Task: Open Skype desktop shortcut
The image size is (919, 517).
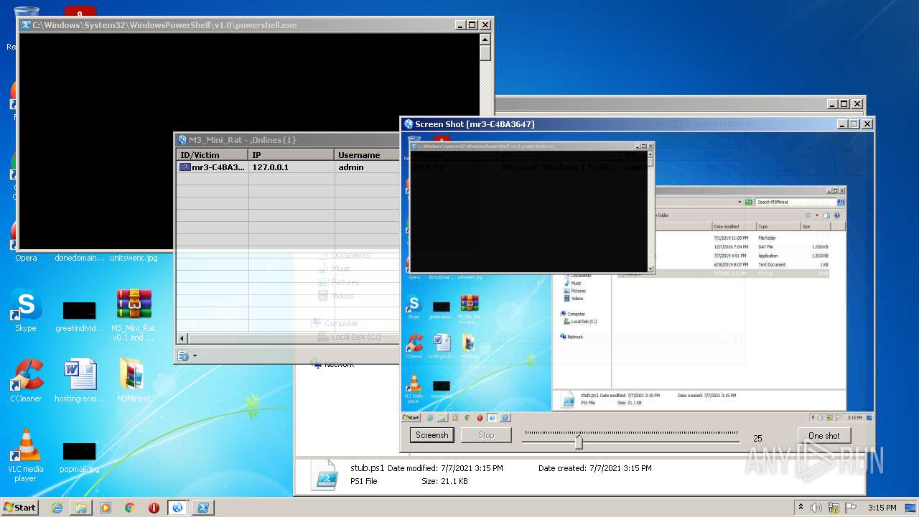Action: (26, 311)
